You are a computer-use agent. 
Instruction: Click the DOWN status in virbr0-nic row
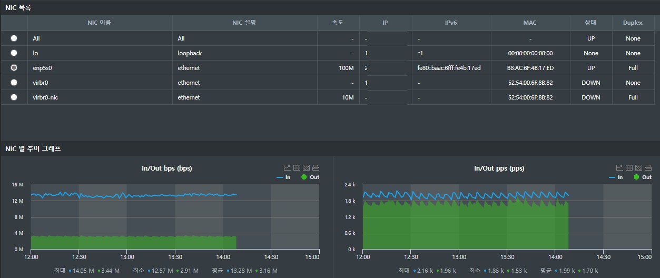click(x=591, y=97)
